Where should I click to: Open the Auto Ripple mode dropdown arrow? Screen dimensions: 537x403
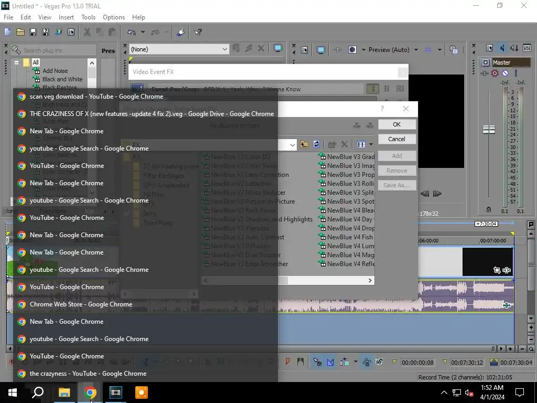[356, 362]
